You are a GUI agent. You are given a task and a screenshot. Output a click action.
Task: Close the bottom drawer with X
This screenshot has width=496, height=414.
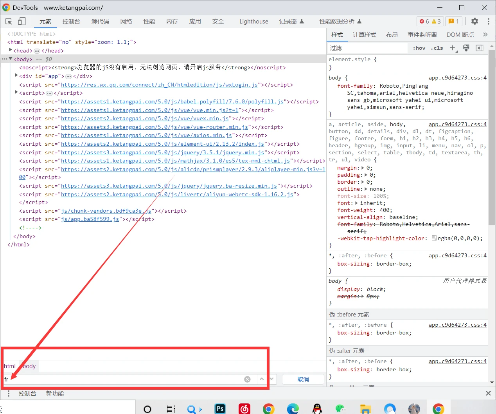[x=488, y=393]
